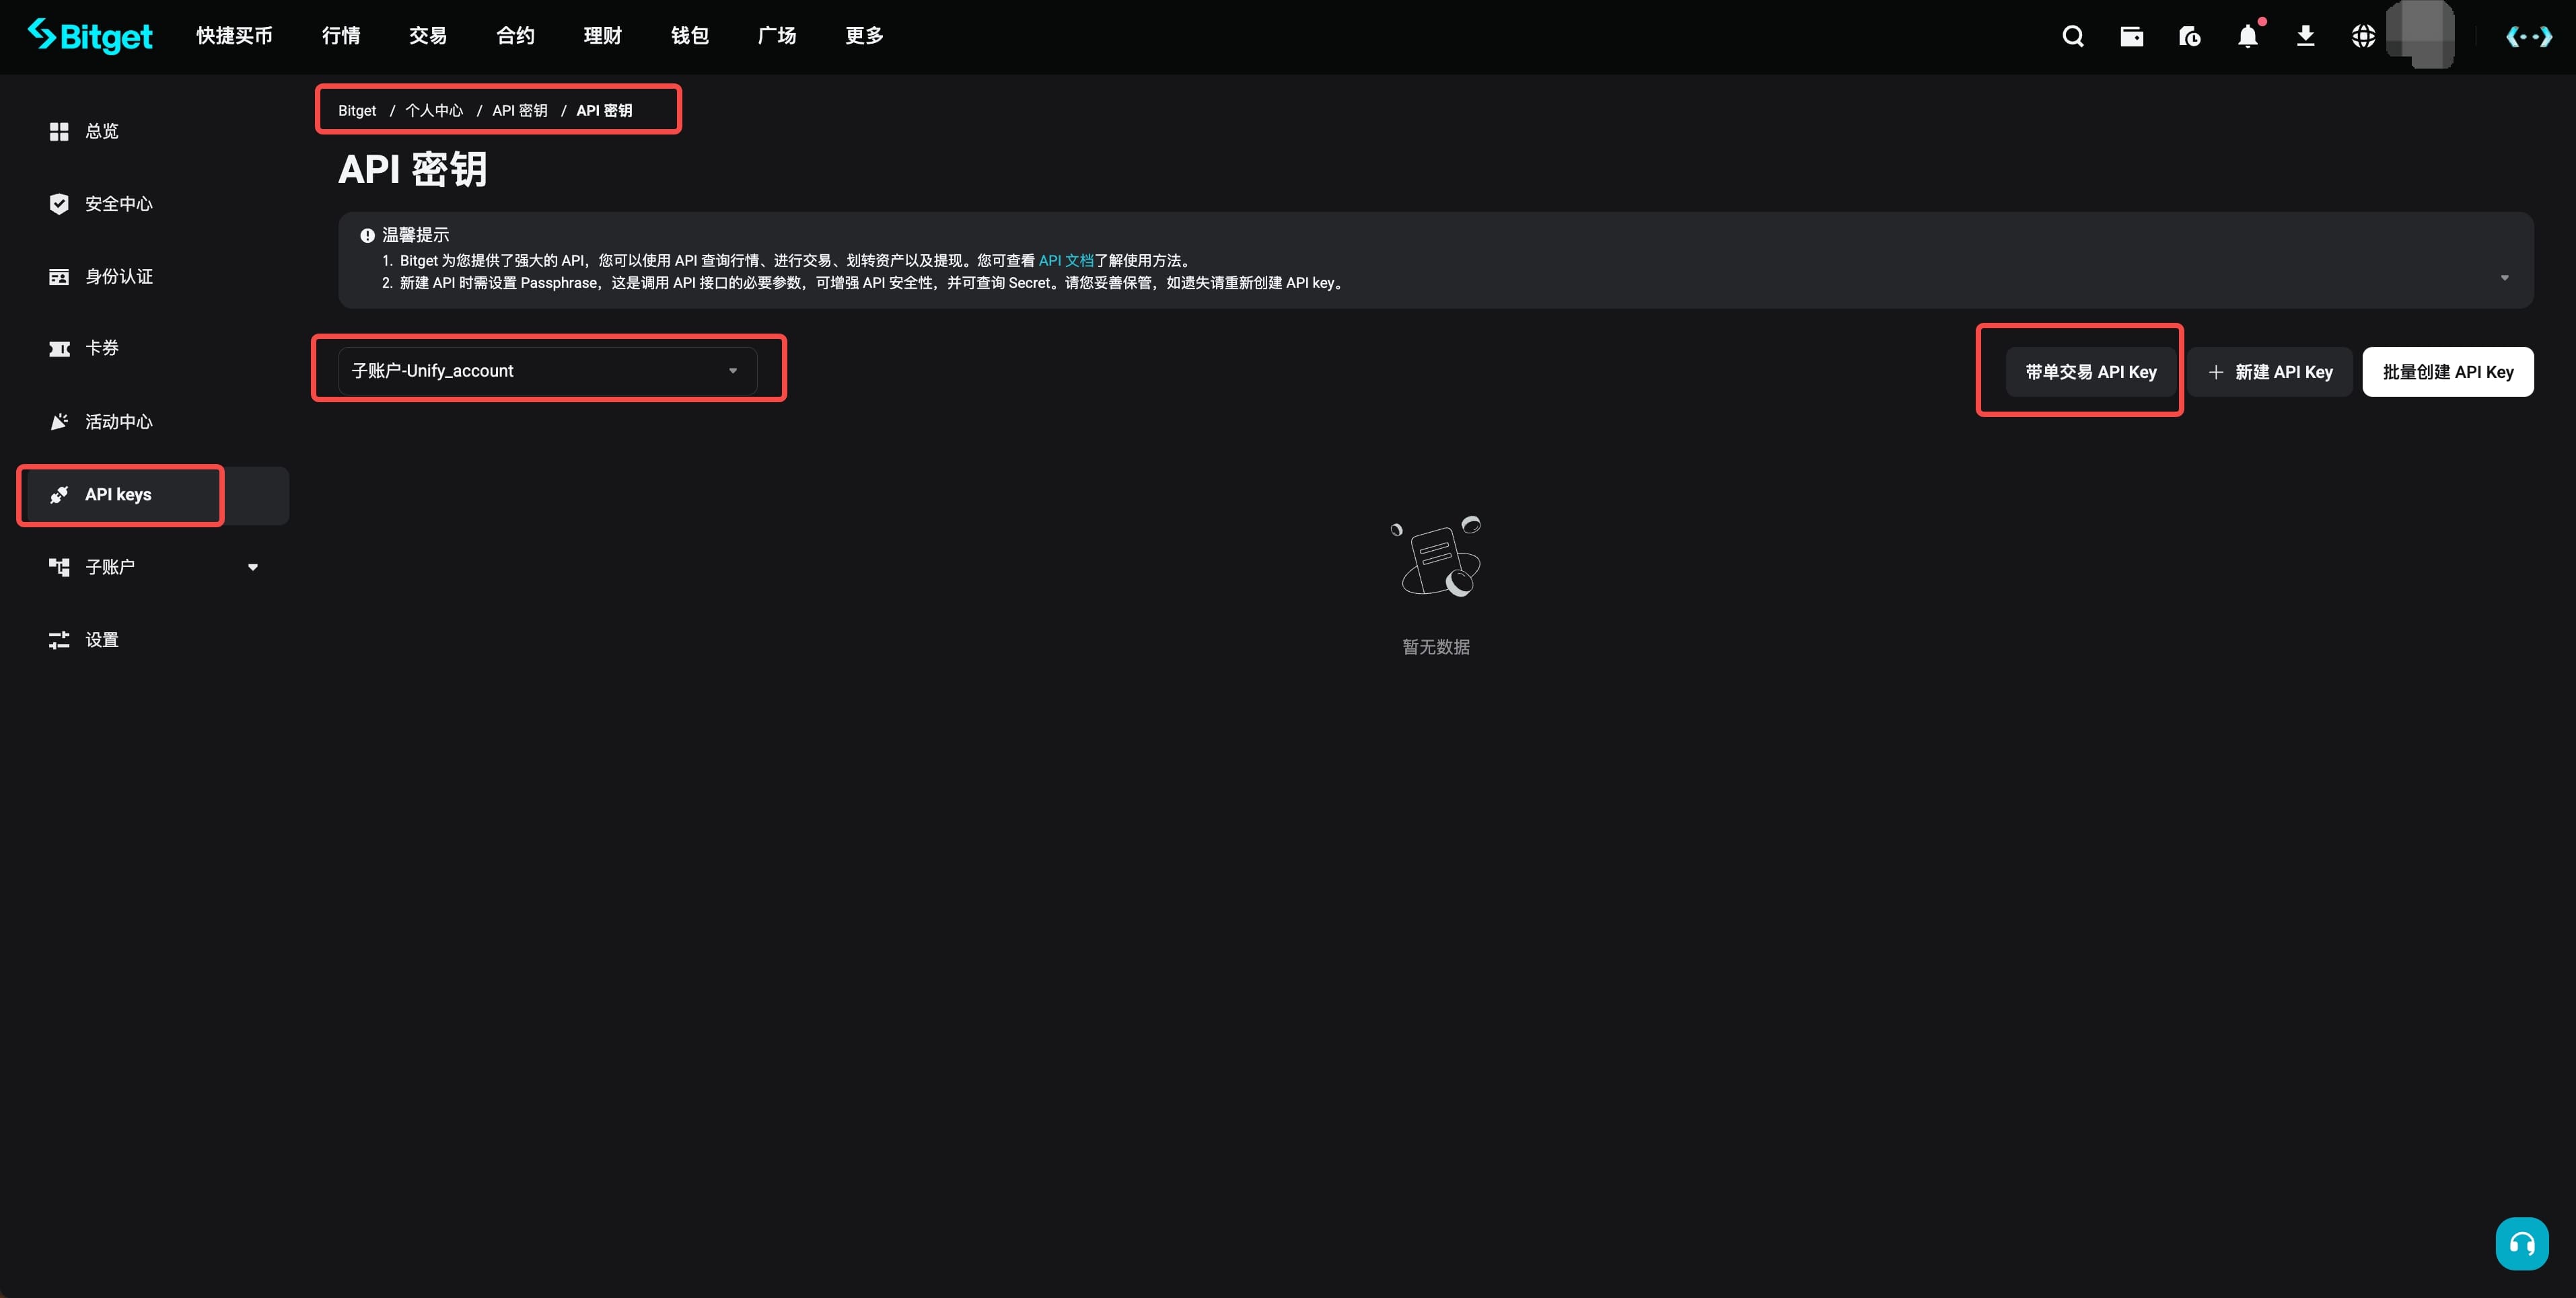Viewport: 2576px width, 1298px height.
Task: Open the 更多 menu item
Action: [x=863, y=36]
